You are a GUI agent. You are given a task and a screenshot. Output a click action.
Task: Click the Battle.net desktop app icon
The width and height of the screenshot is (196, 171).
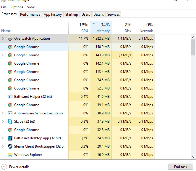(10, 138)
